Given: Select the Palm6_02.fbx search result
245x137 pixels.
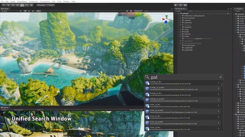Looking at the screenshot, I should point(183,94).
